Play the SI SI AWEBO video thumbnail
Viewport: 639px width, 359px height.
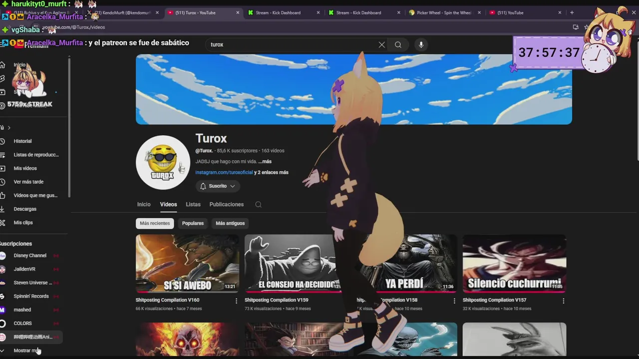click(x=187, y=263)
